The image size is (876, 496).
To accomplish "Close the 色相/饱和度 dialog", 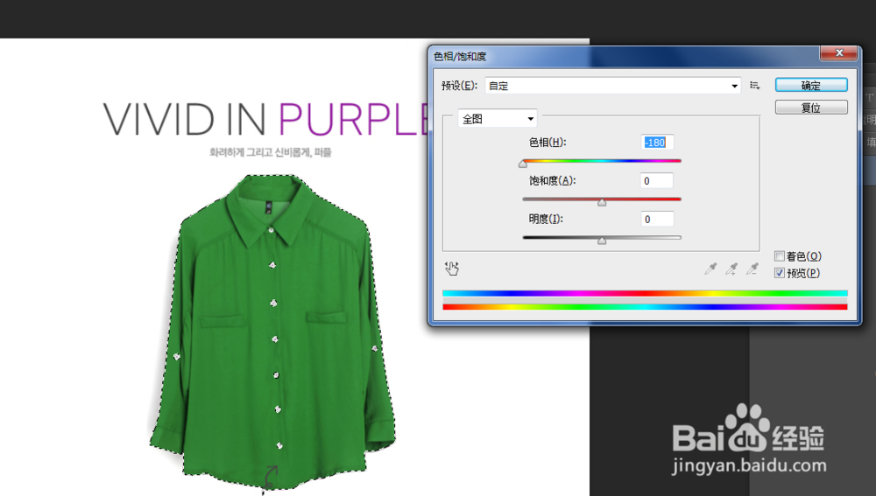I will [838, 53].
